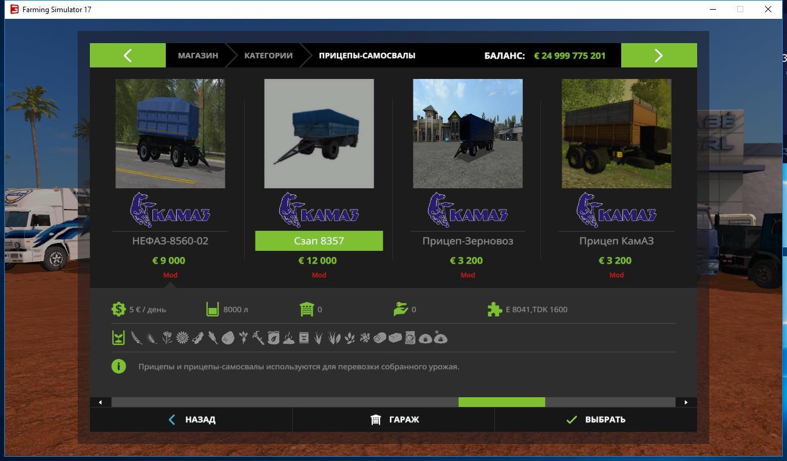Open the МАГАЗИН breadcrumb
The height and width of the screenshot is (461, 787).
tap(197, 55)
